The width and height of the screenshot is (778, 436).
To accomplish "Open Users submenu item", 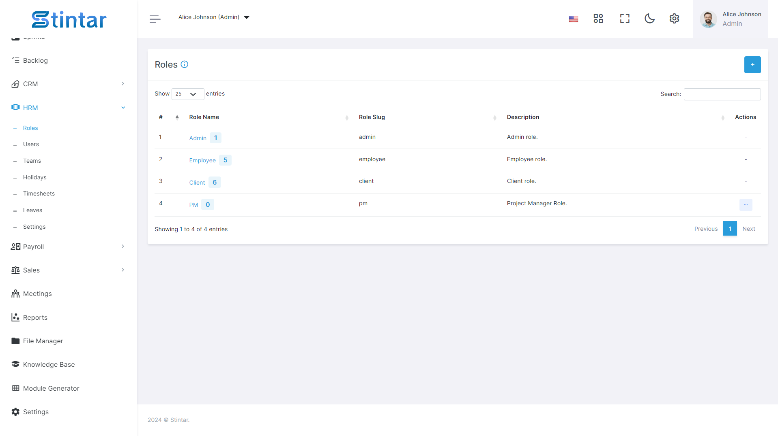I will click(31, 144).
